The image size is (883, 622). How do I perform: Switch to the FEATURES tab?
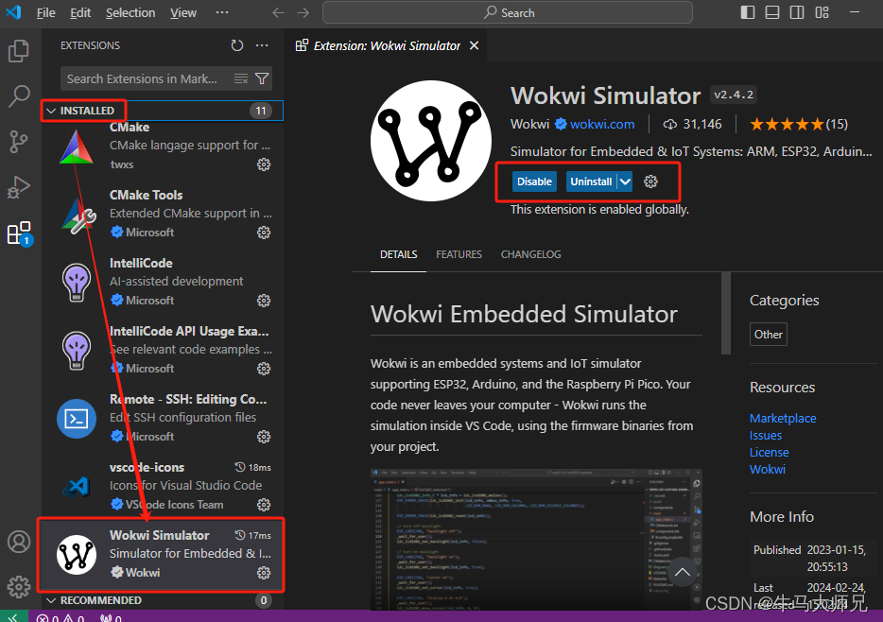459,254
